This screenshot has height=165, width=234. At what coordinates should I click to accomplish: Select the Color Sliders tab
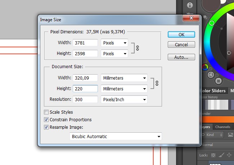(214, 91)
